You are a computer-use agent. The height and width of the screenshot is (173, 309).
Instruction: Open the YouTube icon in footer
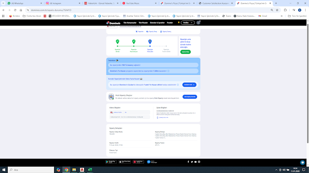(195, 162)
